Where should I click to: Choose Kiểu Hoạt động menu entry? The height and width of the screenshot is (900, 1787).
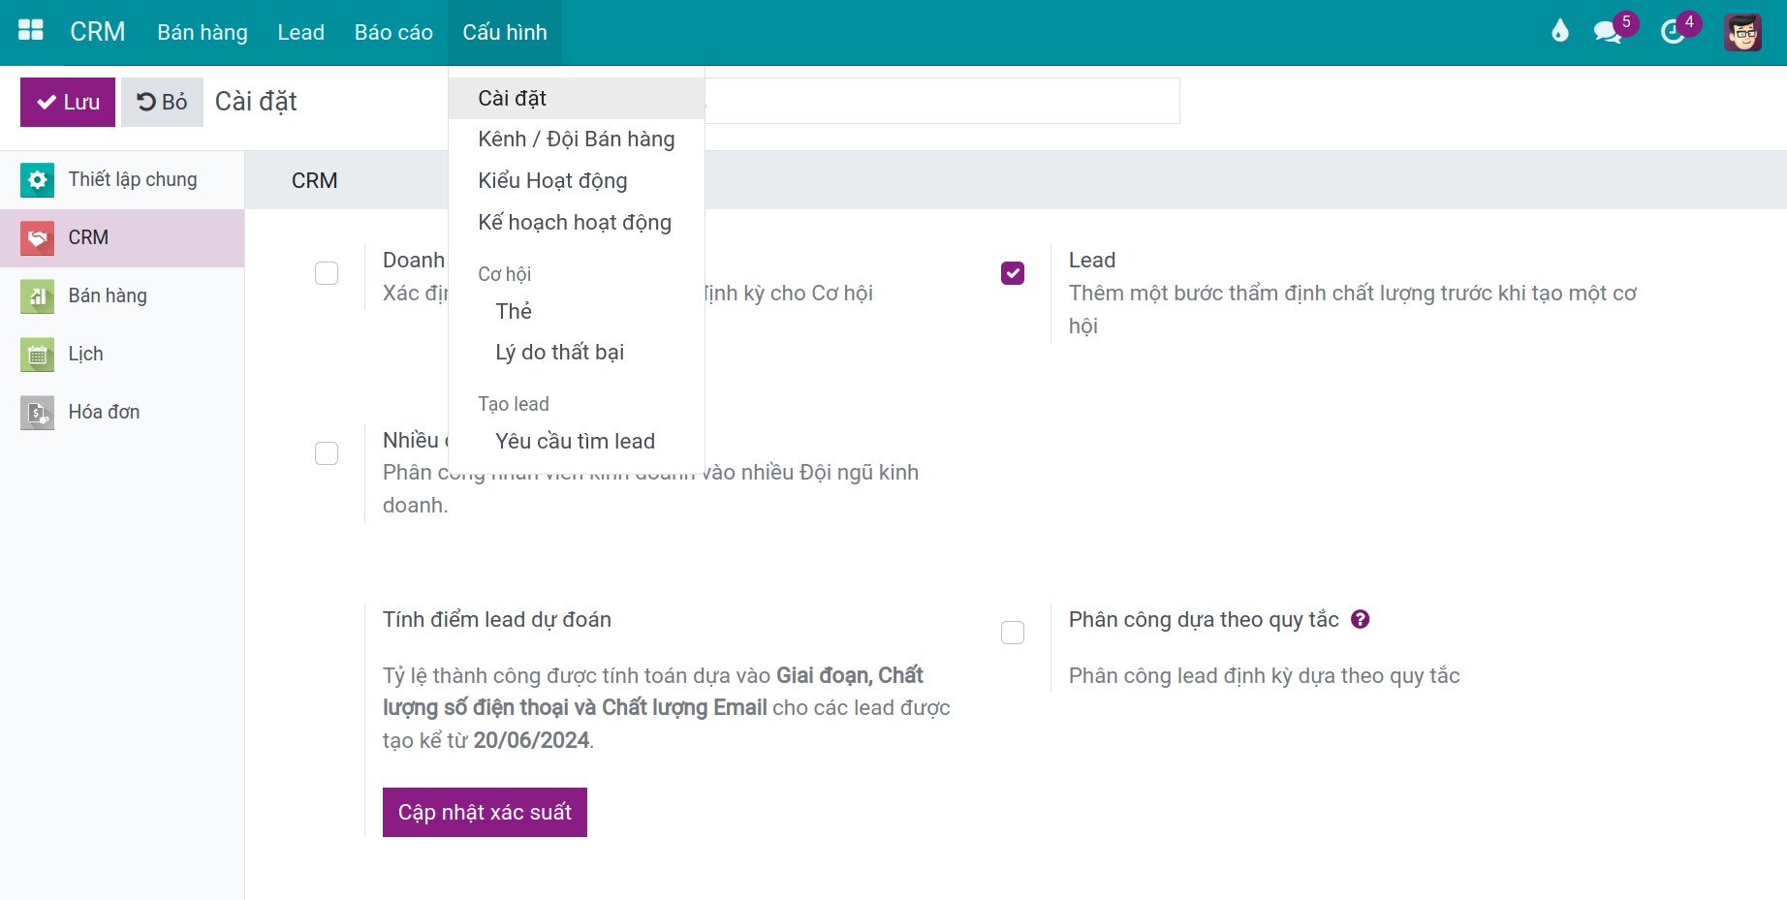click(577, 181)
